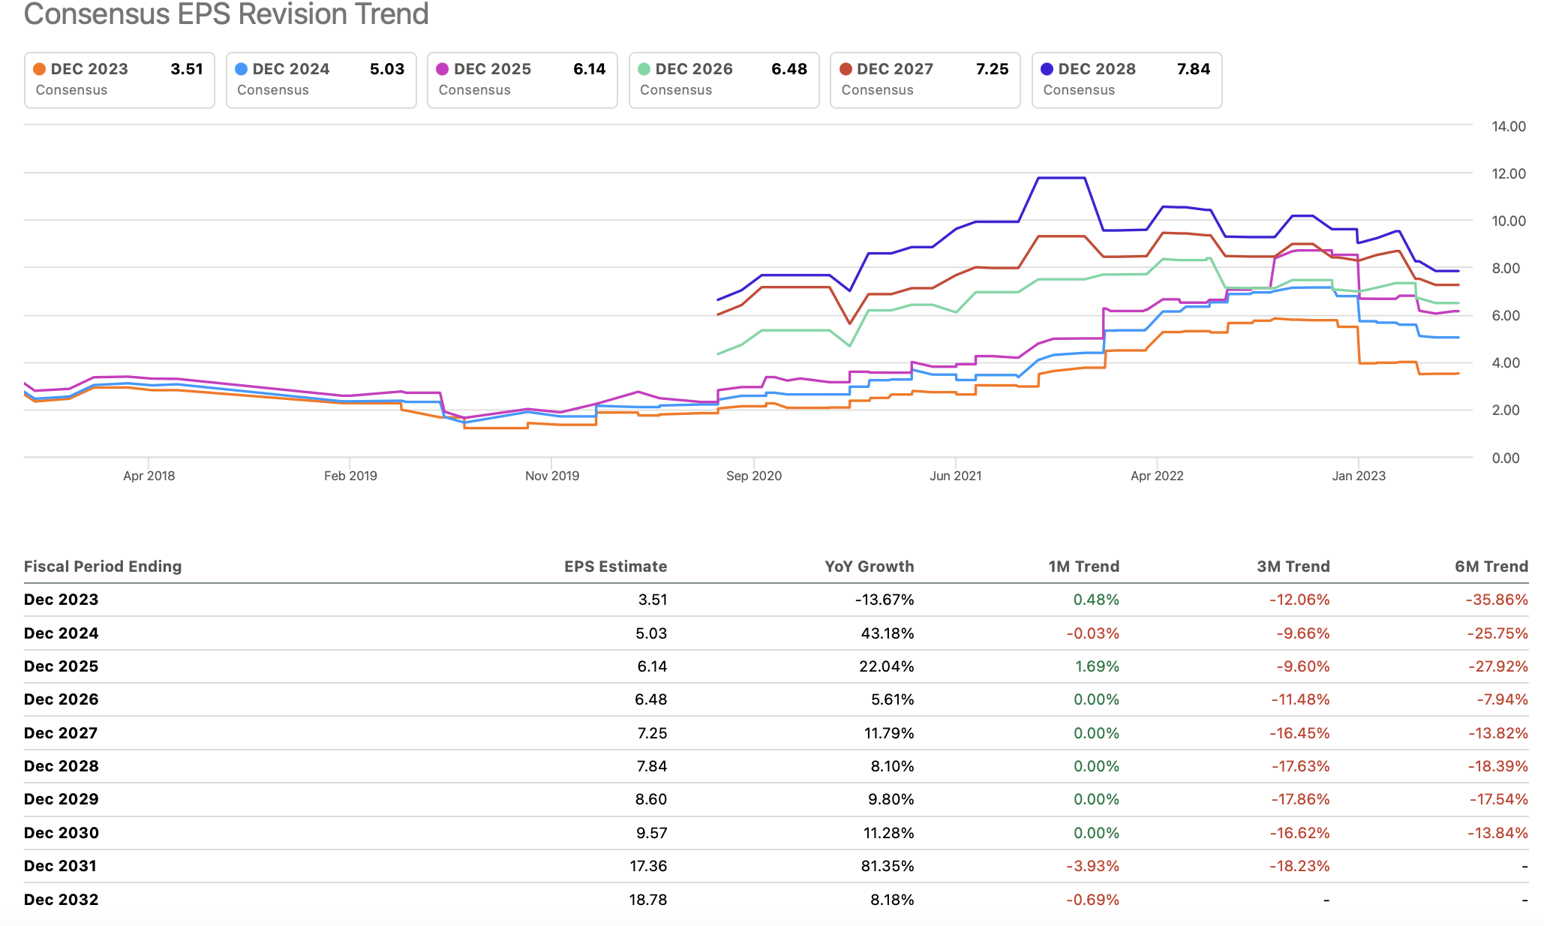Click the Jan 2023 x-axis label

coord(1358,476)
